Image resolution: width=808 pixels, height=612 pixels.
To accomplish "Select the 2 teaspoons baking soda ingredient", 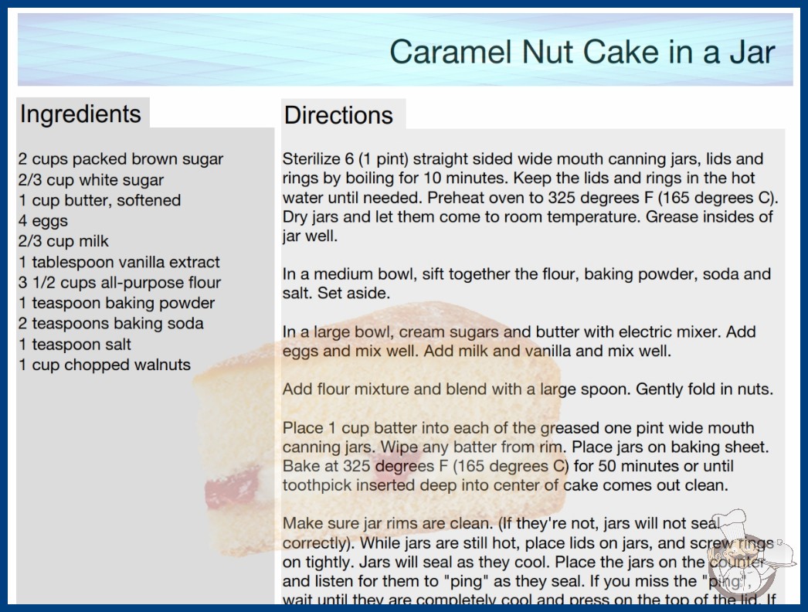I will (111, 324).
